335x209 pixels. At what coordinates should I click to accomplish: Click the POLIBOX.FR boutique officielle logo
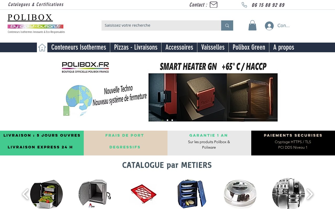coord(85,67)
